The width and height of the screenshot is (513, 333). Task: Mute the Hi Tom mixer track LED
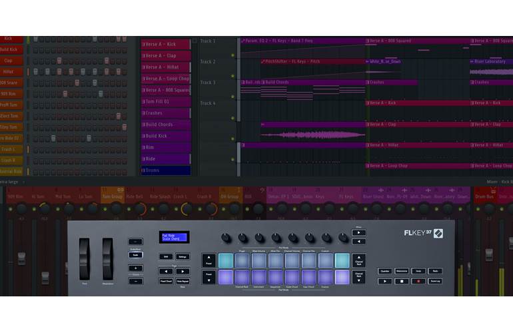click(35, 208)
